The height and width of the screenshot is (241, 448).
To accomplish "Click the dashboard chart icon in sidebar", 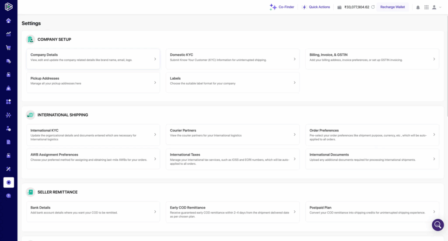I will (x=8, y=34).
